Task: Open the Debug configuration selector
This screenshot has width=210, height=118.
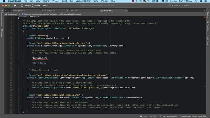Action: [25, 6]
